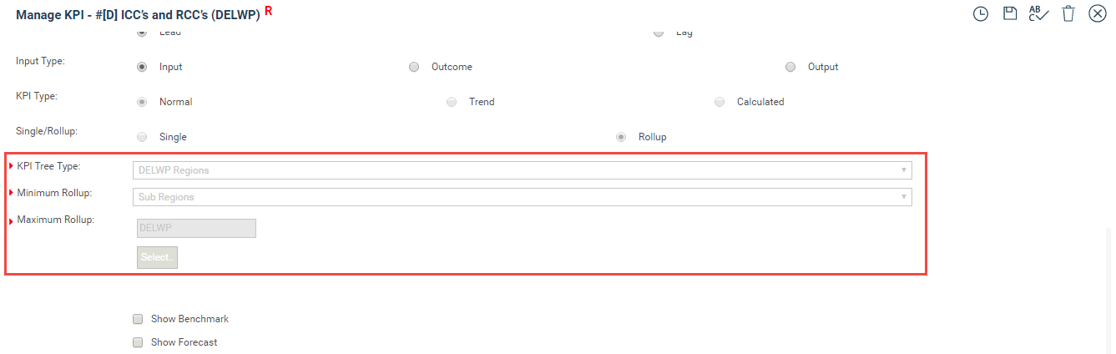
Task: Save the KPI using disk icon
Action: coord(1010,13)
